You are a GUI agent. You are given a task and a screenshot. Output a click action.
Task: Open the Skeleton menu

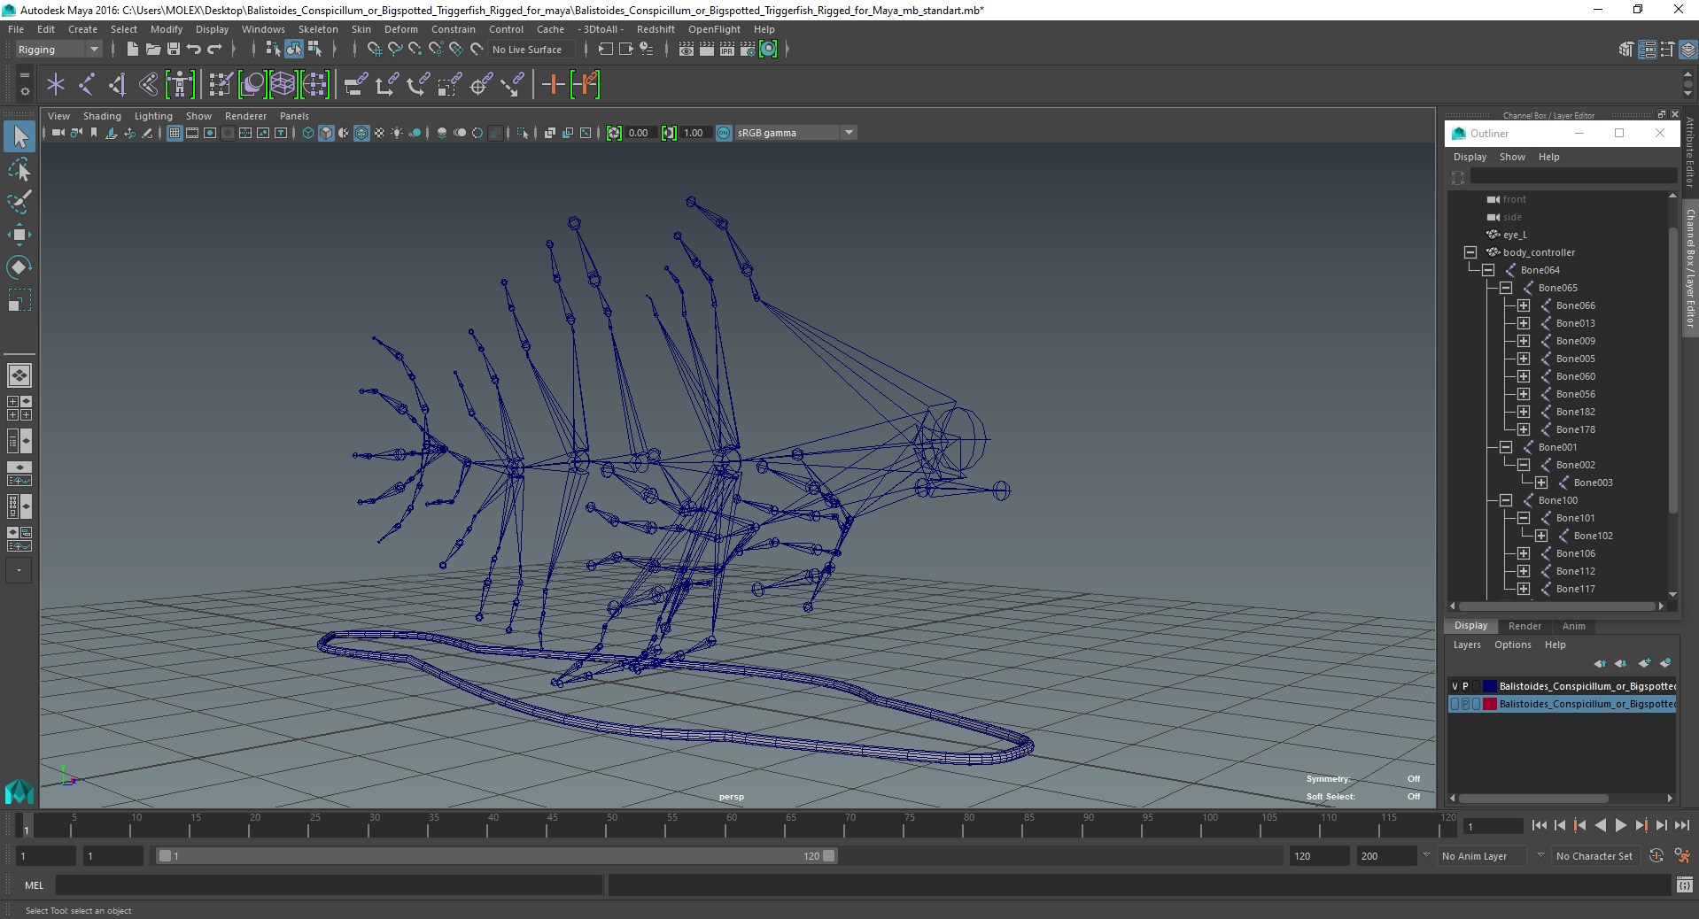tap(318, 29)
